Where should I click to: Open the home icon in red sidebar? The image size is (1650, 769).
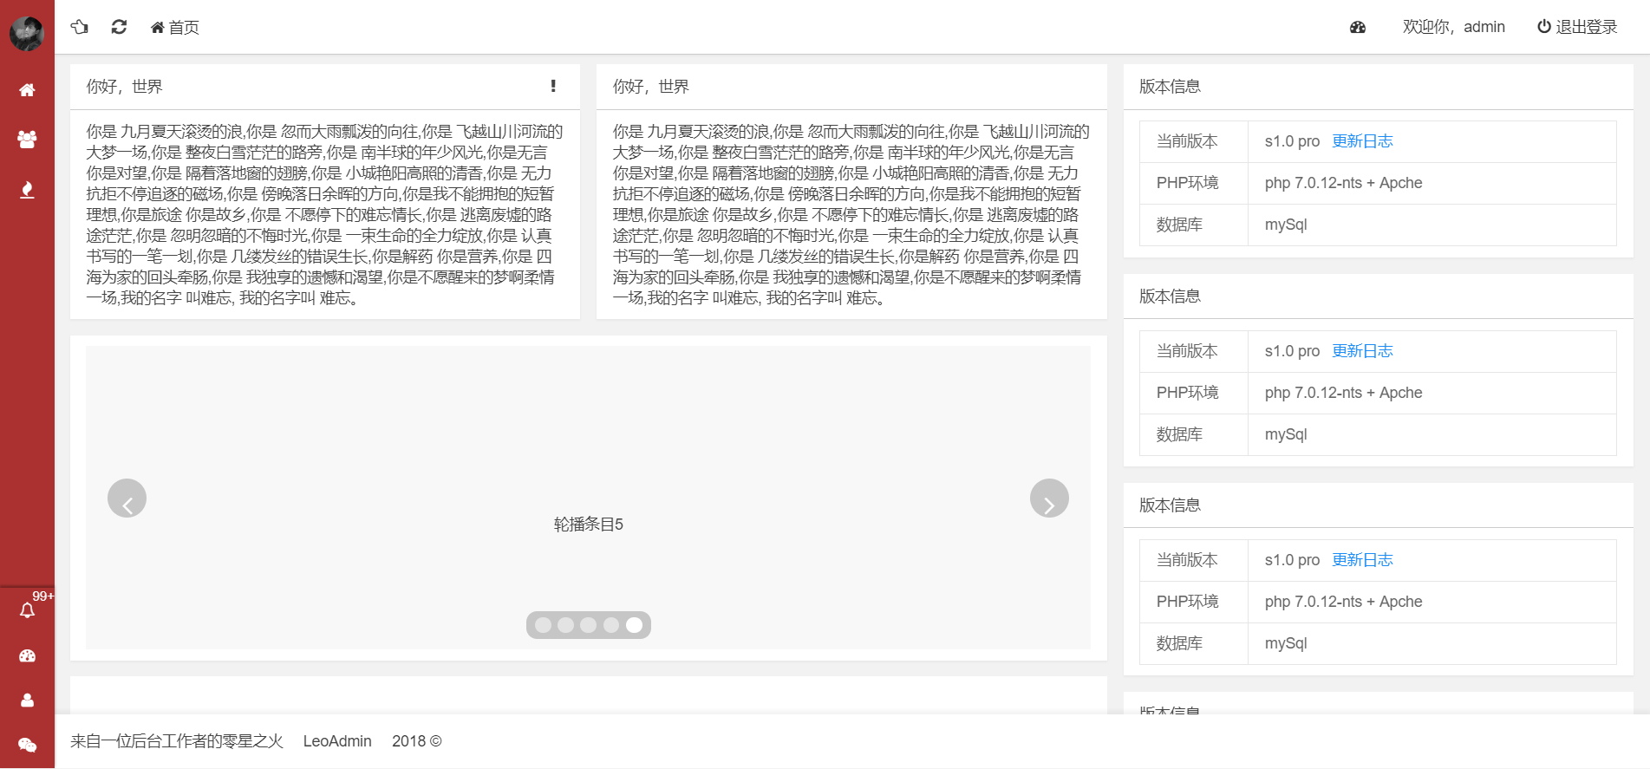(27, 90)
